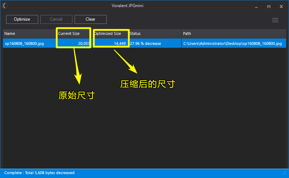Screen dimensions: 289x178
Task: Minimize the JPGmini window
Action: click(x=256, y=6)
